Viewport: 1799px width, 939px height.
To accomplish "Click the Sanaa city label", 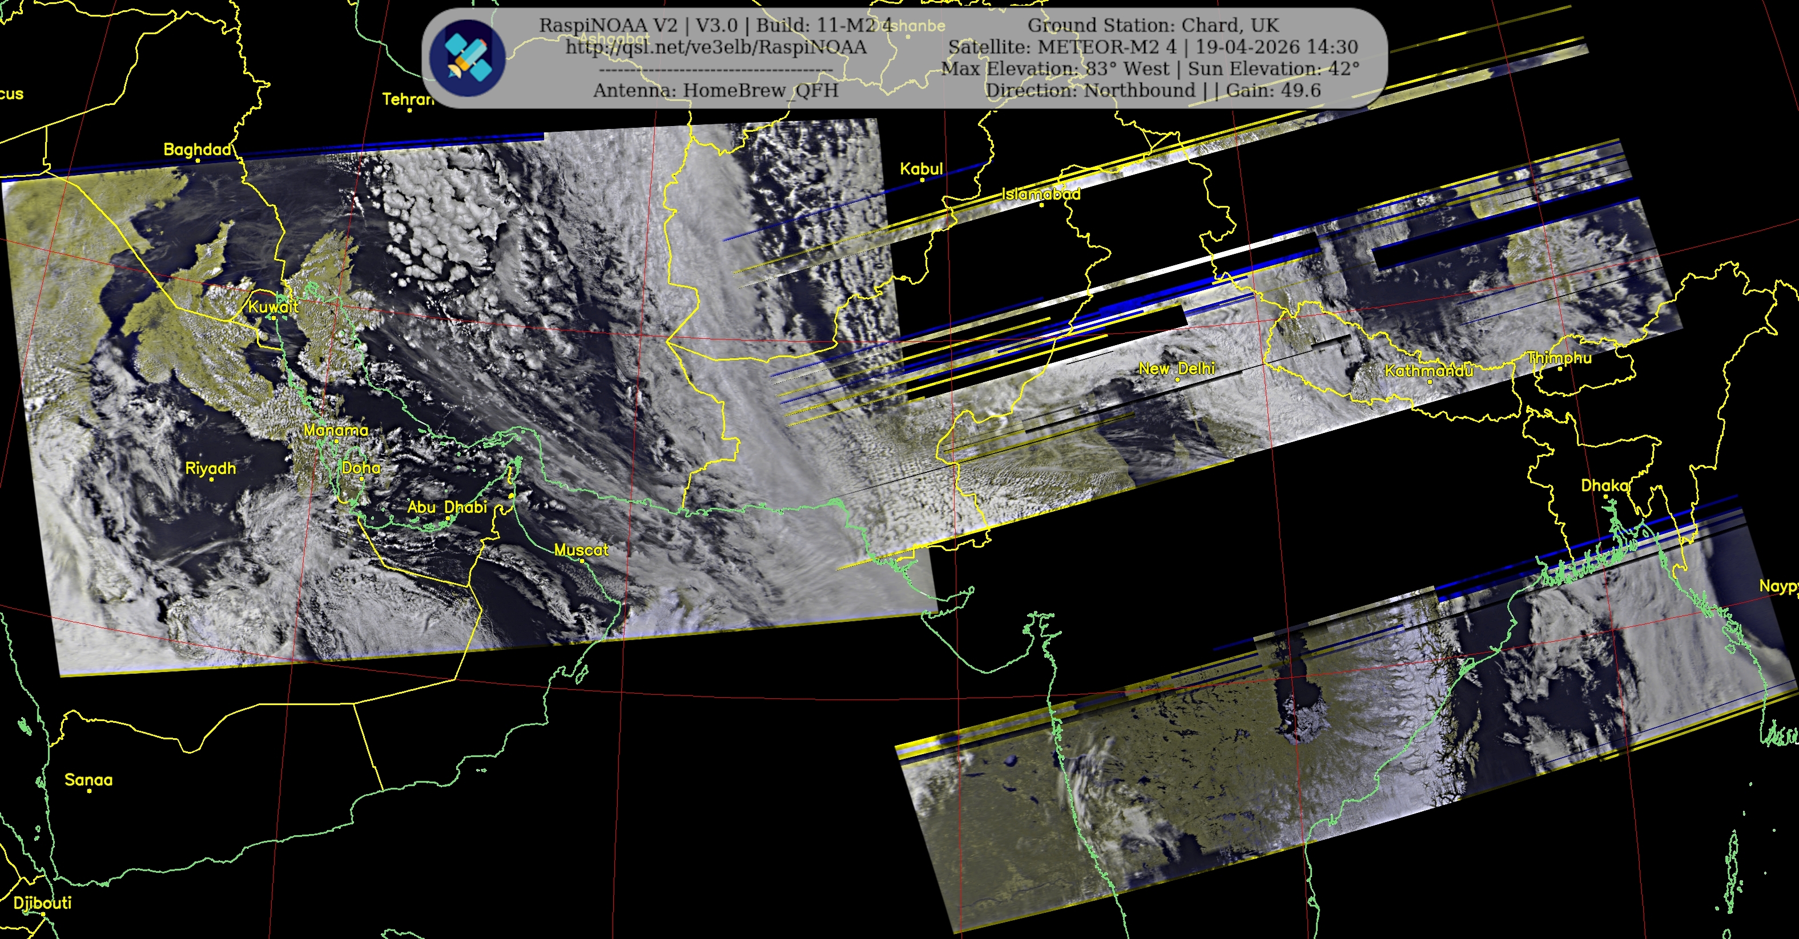I will tap(88, 780).
